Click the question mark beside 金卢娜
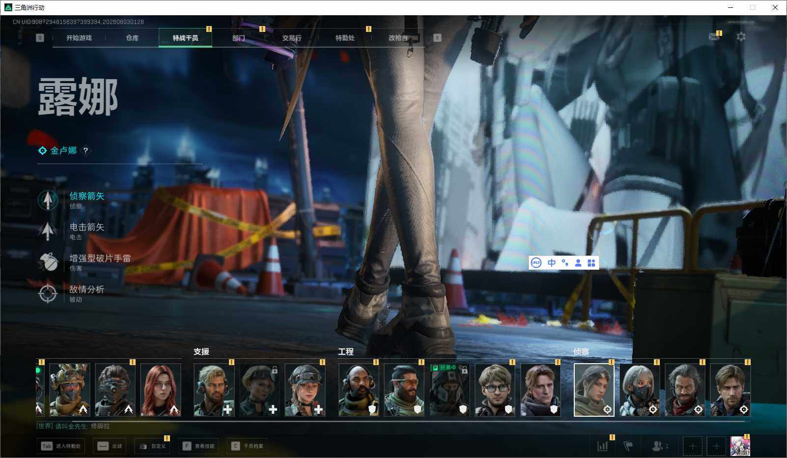The image size is (787, 458). [x=85, y=151]
